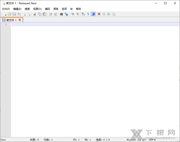The width and height of the screenshot is (180, 142).
Task: Click the New file toolbar icon
Action: pos(4,14)
